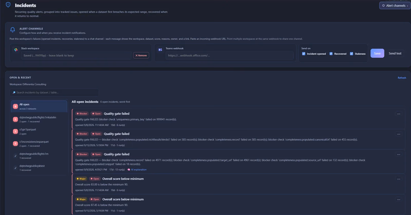
Task: Open the three-dot menu for score 87.45 incident
Action: [399, 200]
